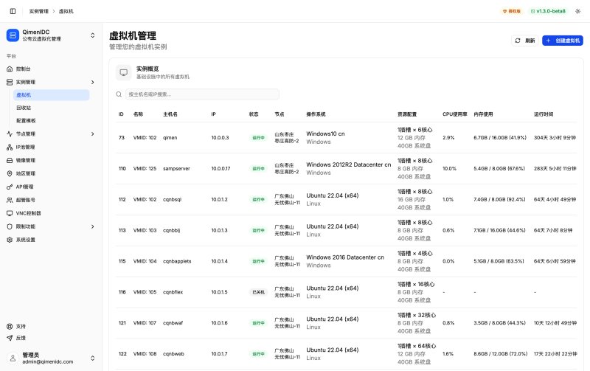Collapse the 实例管理 menu chevron
The image size is (590, 371).
coord(93,82)
